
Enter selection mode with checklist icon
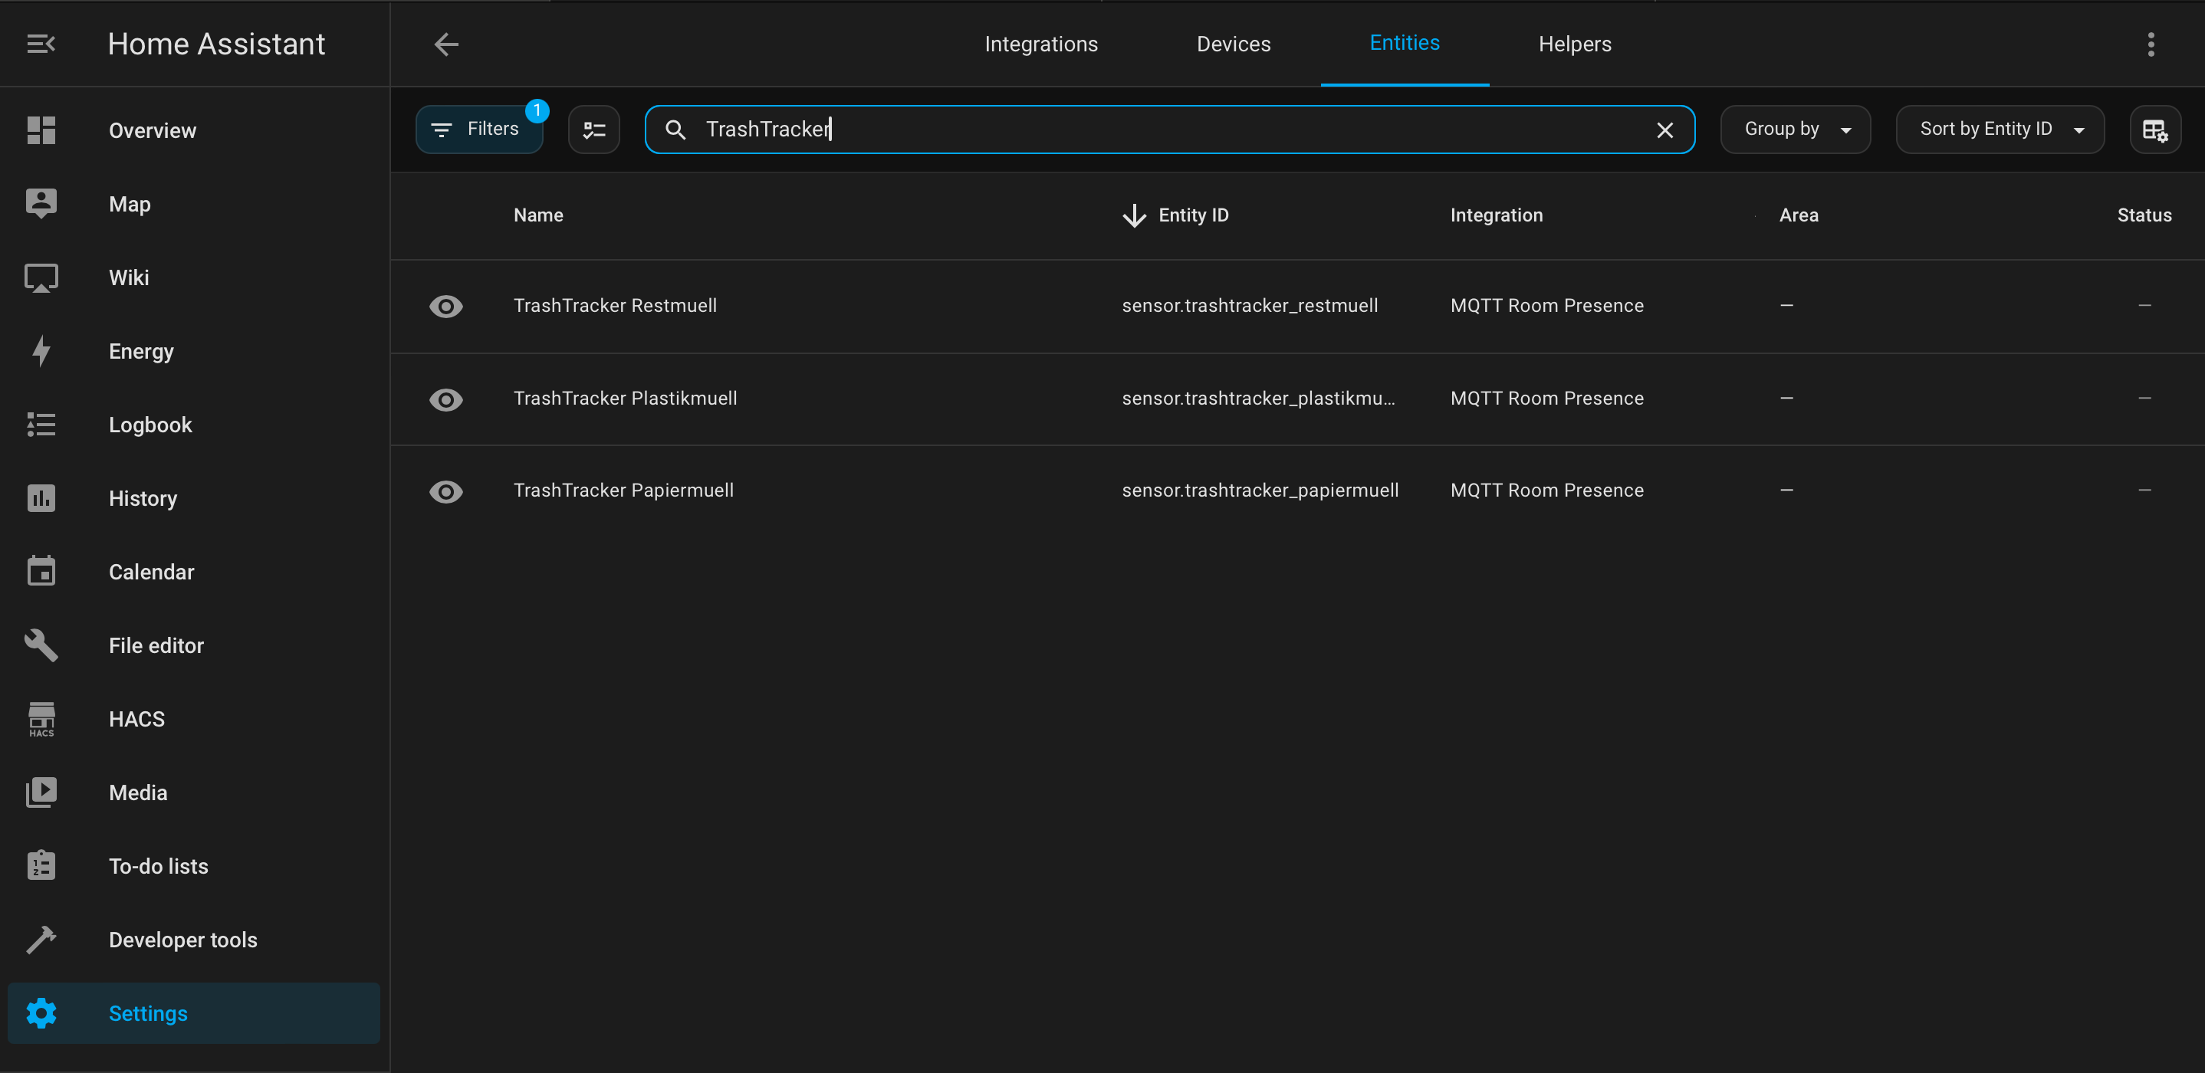click(594, 130)
